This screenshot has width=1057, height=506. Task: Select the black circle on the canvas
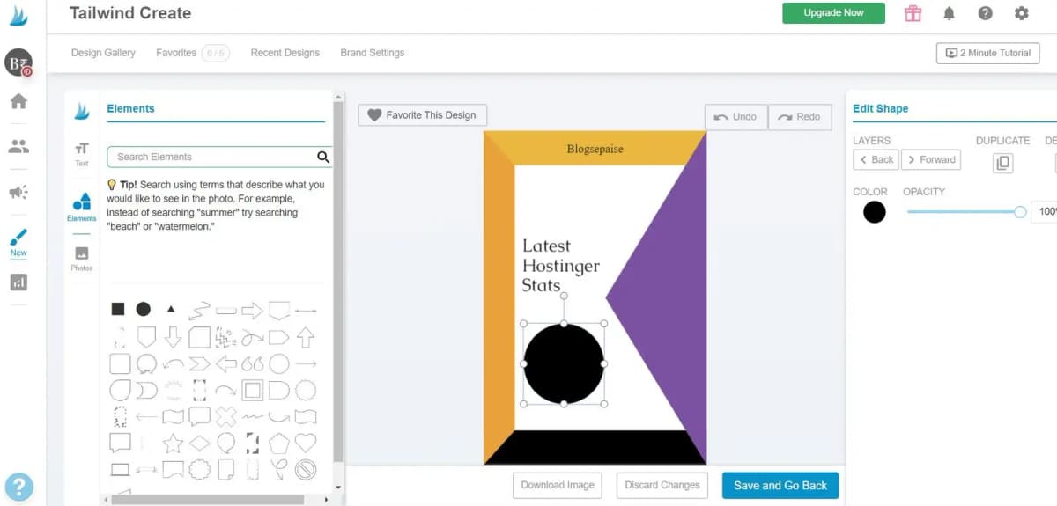564,363
